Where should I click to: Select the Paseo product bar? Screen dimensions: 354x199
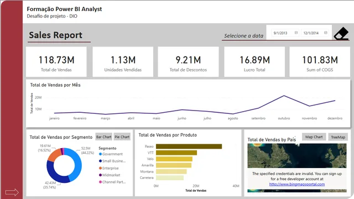point(189,146)
